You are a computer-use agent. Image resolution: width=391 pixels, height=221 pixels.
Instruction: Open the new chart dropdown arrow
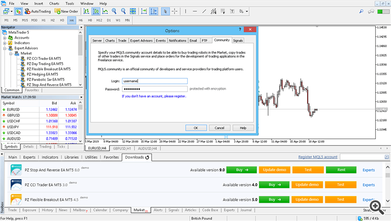tap(11, 11)
